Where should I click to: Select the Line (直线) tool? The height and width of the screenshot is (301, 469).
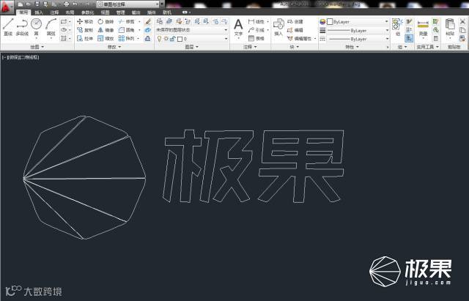point(8,27)
